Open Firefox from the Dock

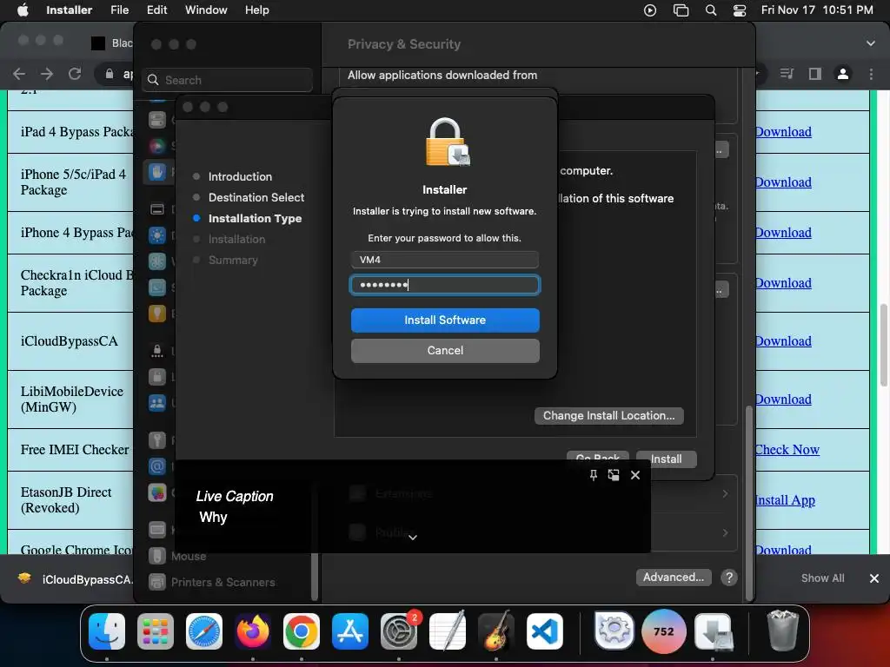click(253, 631)
